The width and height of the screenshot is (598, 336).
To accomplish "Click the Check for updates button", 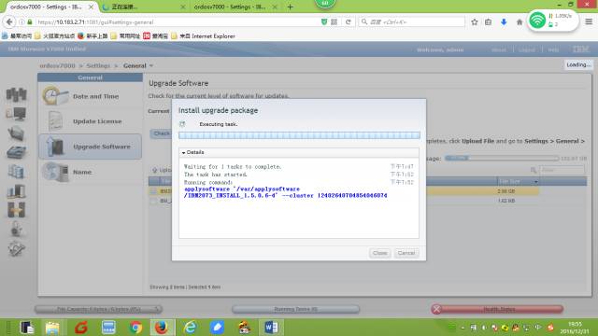I will click(161, 133).
